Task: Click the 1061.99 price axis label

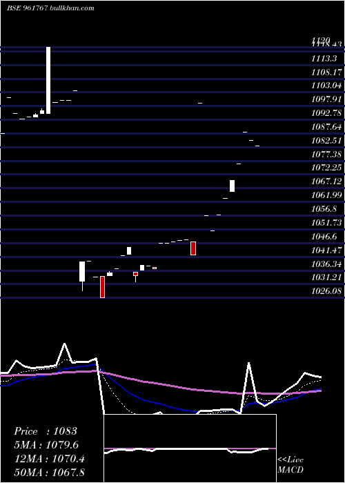Action: (x=326, y=195)
